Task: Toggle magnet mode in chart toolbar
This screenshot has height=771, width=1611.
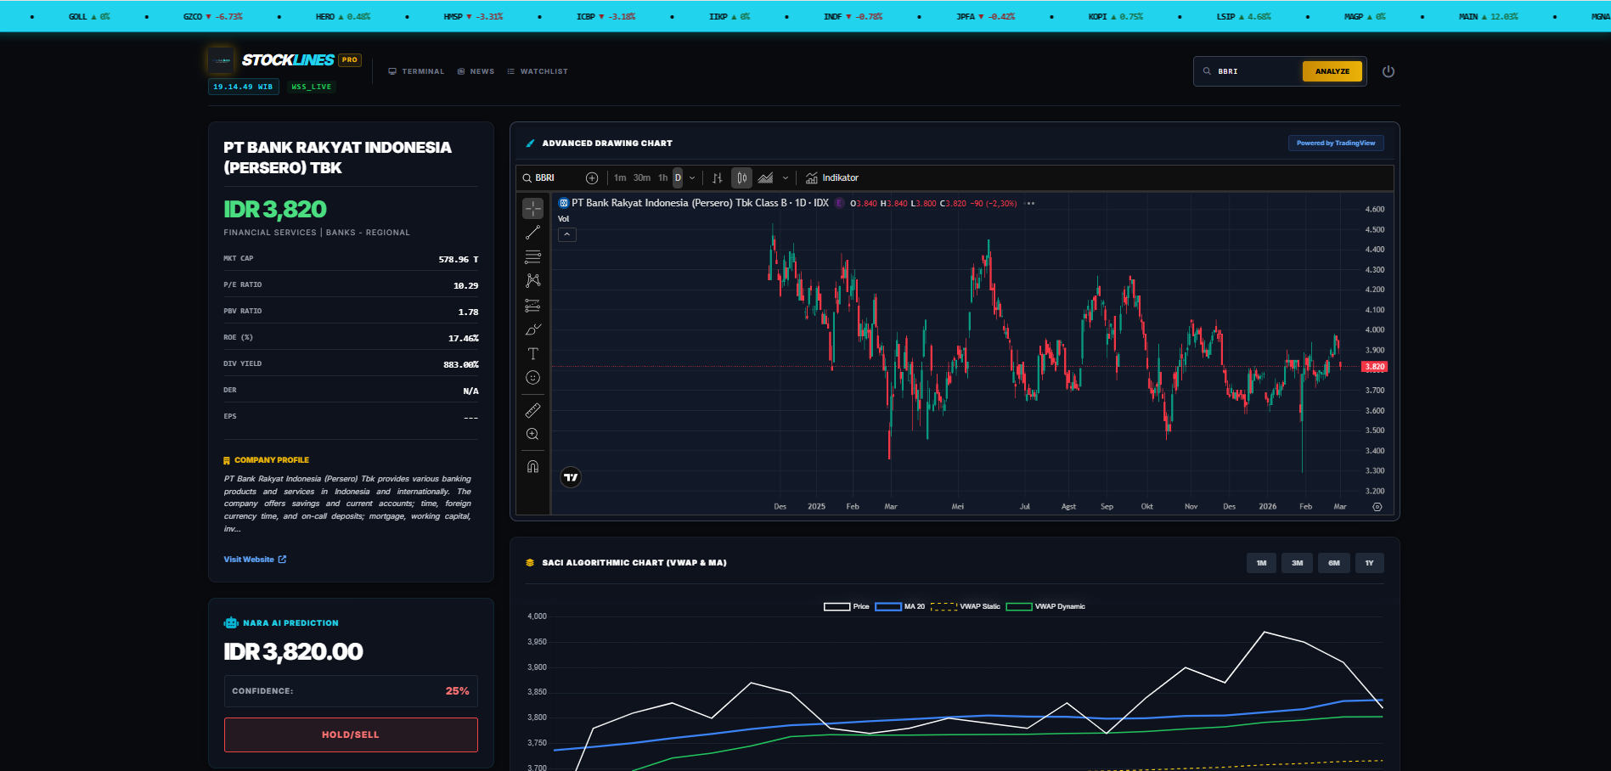Action: click(x=532, y=466)
